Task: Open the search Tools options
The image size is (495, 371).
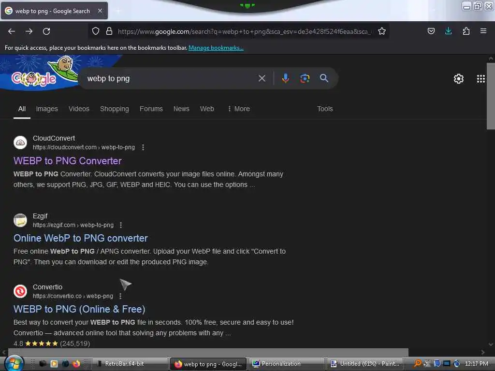Action: click(325, 109)
